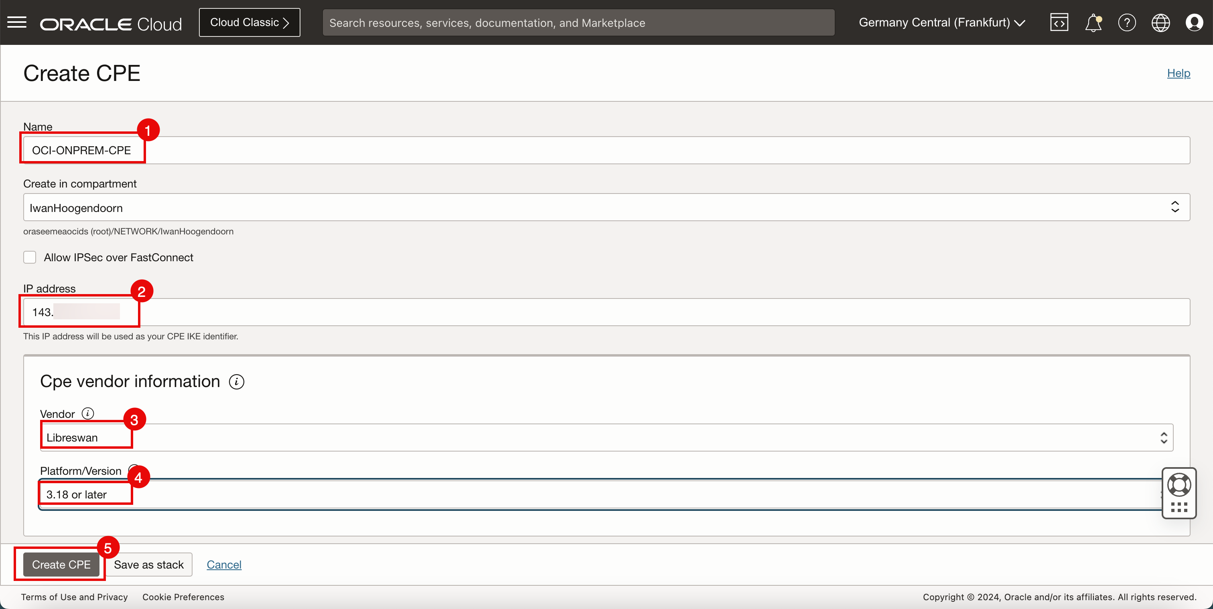Focus the top search resources field
Viewport: 1213px width, 609px height.
click(x=578, y=22)
